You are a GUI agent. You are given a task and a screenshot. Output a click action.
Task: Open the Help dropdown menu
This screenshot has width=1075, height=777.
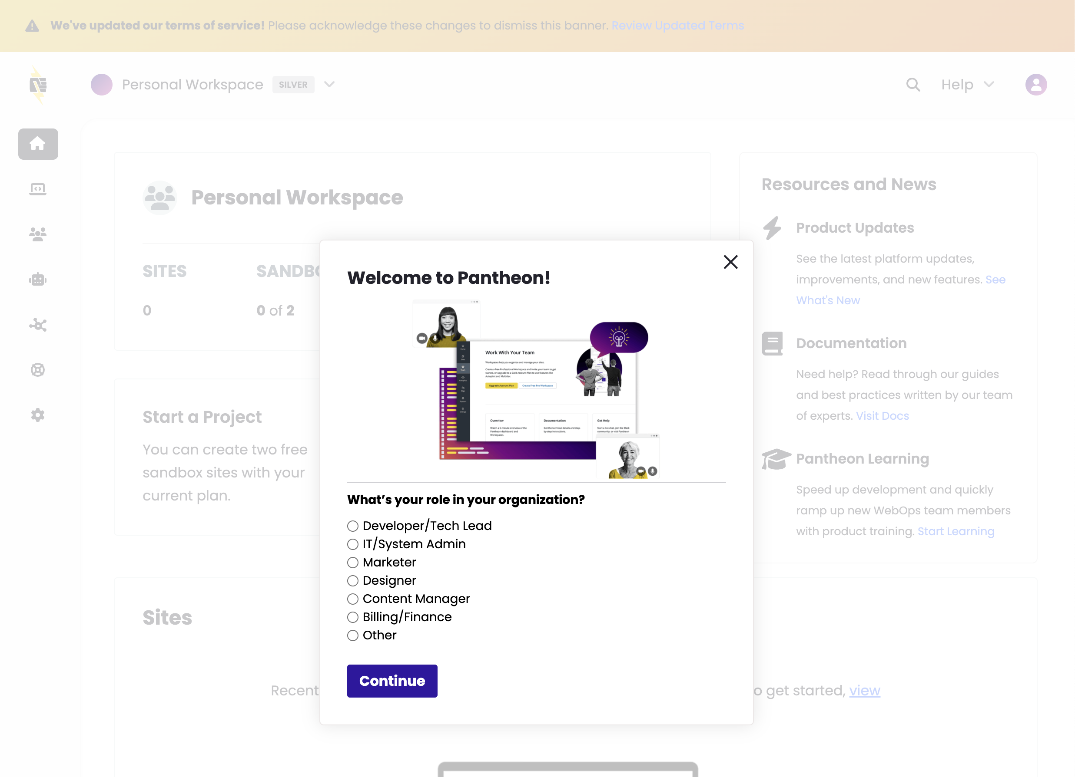967,85
